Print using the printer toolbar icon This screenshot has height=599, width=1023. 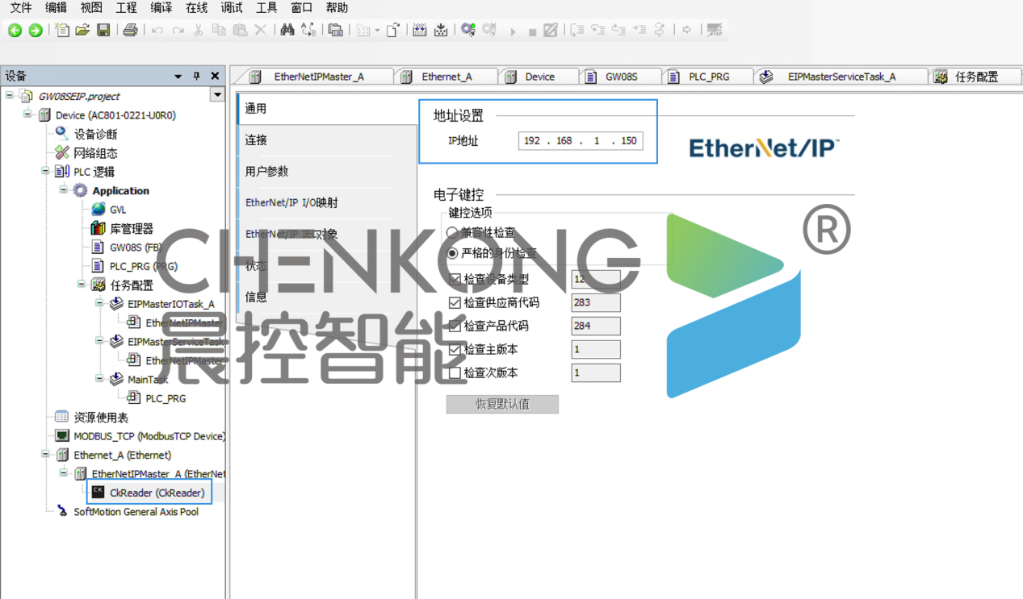(130, 31)
